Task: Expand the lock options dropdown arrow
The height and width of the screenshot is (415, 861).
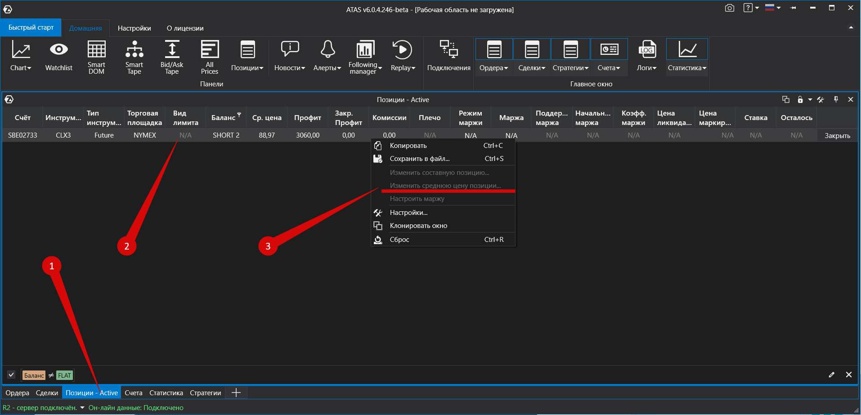Action: 810,100
